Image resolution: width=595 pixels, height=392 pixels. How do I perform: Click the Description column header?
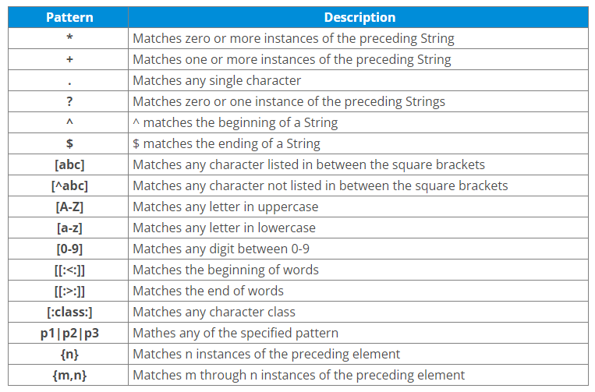coord(359,17)
